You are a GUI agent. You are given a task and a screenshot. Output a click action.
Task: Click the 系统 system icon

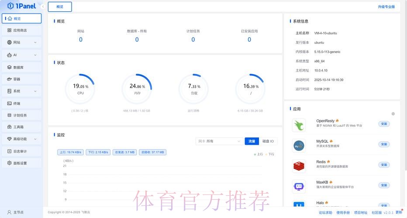(x=9, y=91)
